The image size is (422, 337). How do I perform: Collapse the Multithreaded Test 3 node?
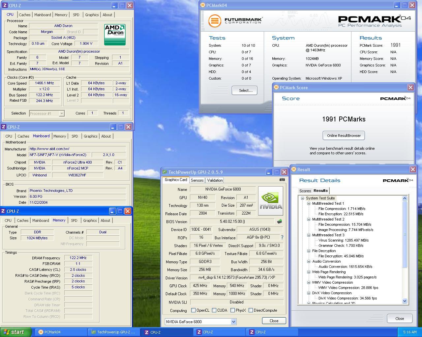(x=309, y=235)
